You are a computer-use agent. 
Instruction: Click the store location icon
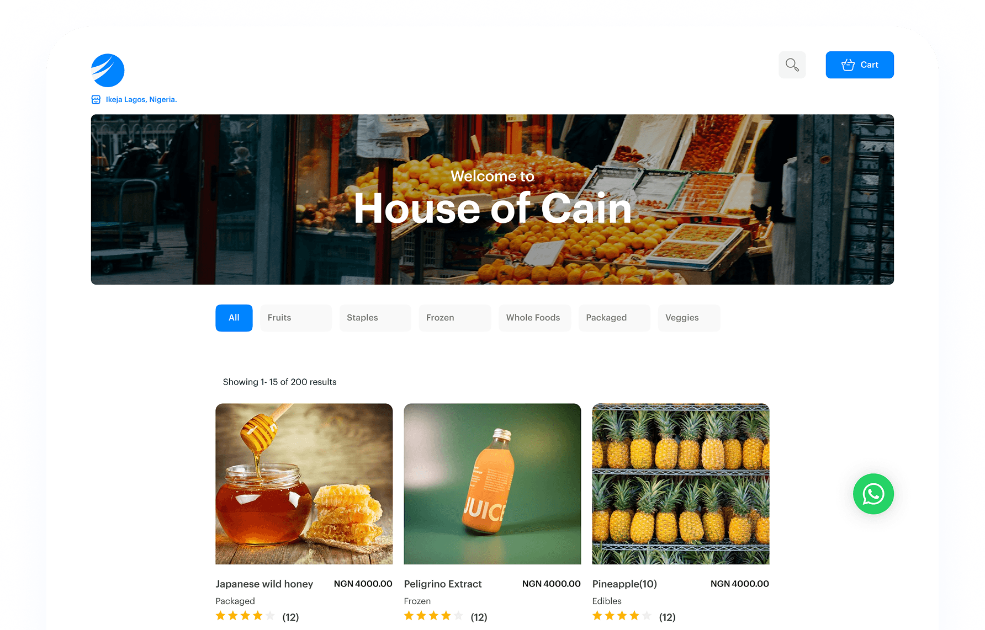(x=96, y=99)
